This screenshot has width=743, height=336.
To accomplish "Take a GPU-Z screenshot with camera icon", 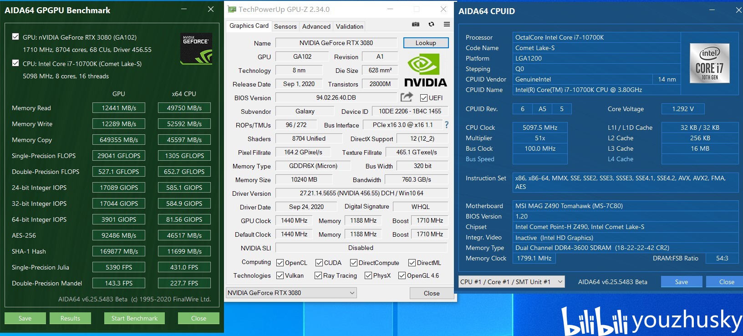I will [416, 24].
